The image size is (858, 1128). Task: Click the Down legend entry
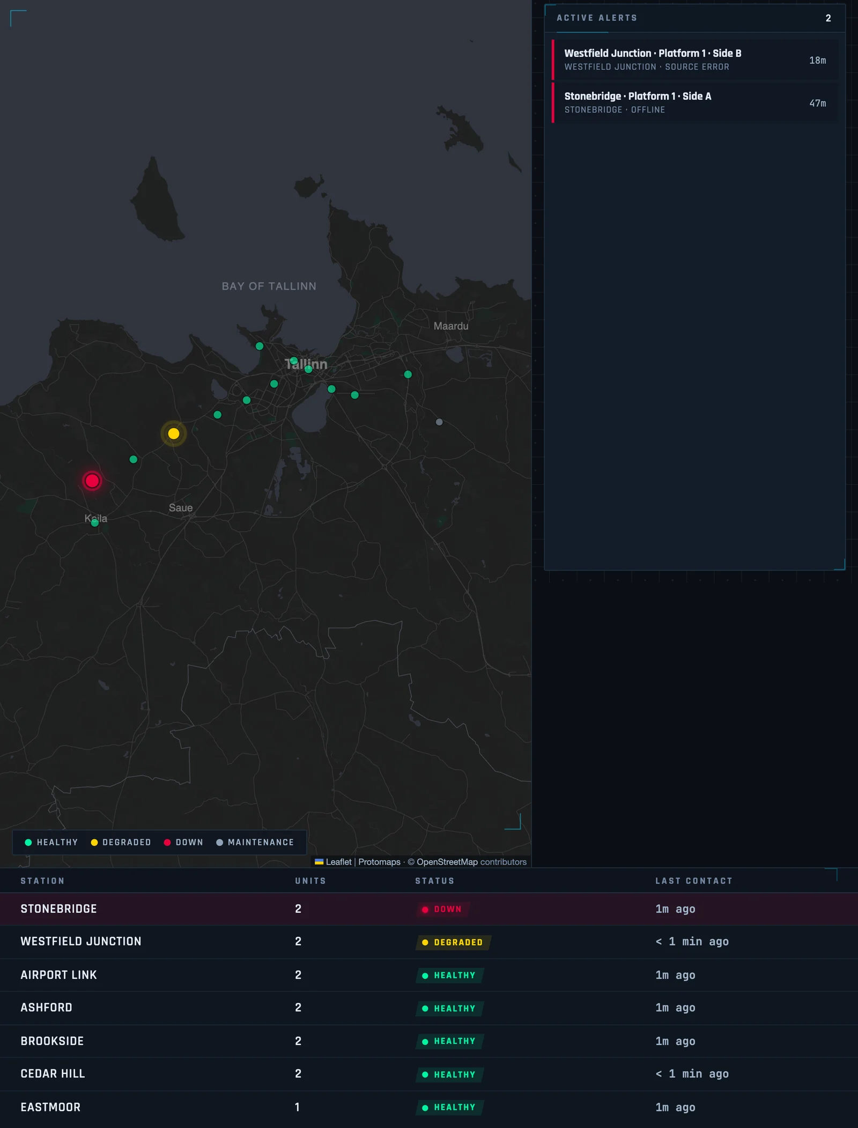click(183, 842)
